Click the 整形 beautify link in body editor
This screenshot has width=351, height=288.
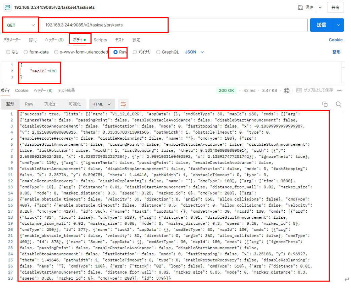pyautogui.click(x=336, y=52)
